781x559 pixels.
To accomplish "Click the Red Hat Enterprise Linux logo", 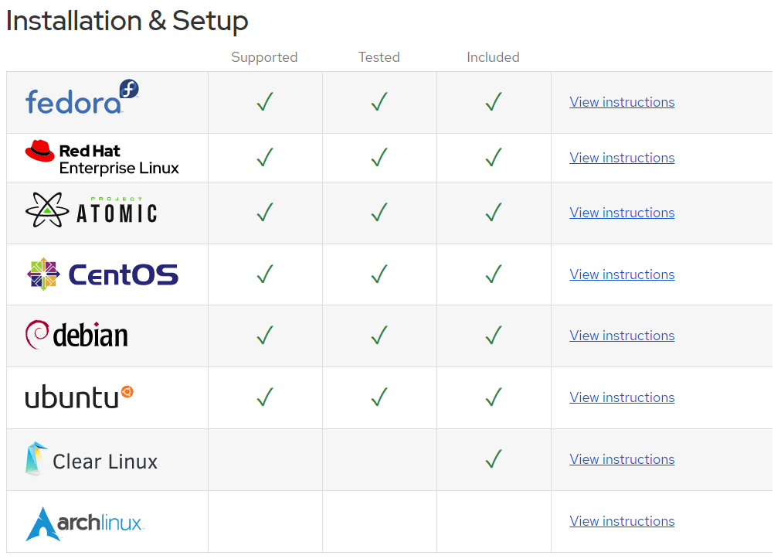I will click(x=102, y=158).
